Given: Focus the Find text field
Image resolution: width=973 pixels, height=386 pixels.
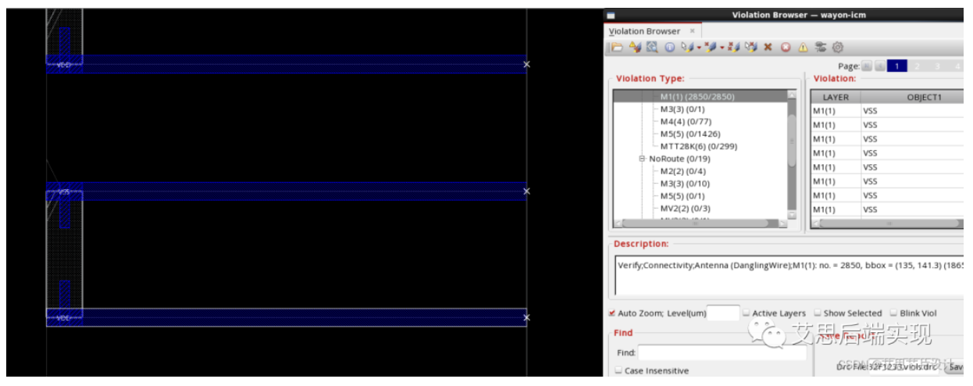Looking at the screenshot, I should 722,353.
